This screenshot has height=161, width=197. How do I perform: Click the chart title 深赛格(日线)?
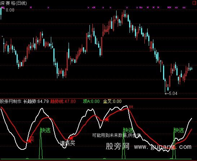14,3
